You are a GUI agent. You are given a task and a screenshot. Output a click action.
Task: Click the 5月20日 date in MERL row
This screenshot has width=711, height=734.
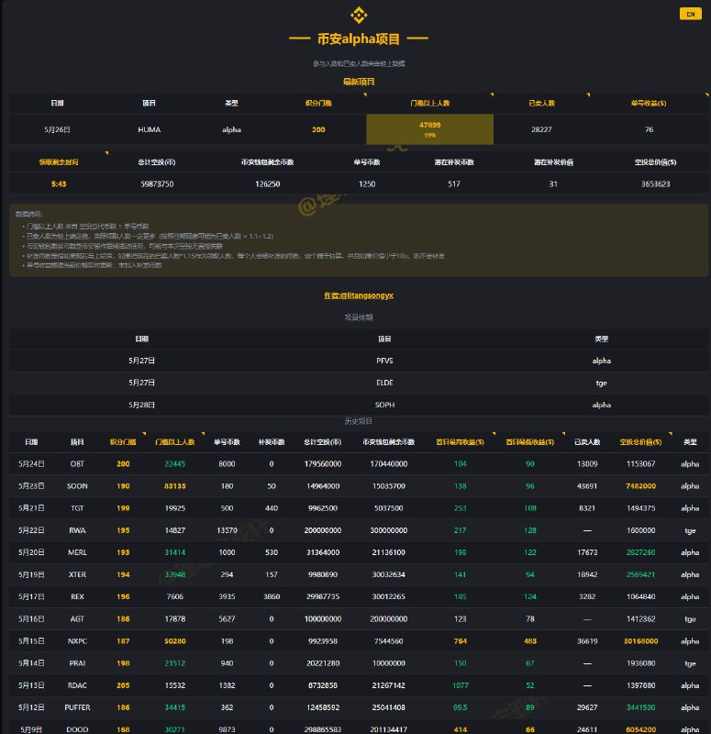pos(31,552)
